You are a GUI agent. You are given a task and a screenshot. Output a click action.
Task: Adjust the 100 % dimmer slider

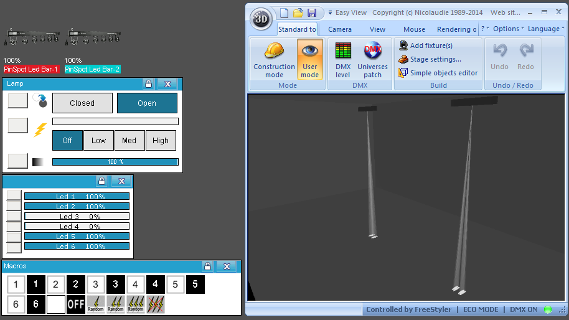115,162
